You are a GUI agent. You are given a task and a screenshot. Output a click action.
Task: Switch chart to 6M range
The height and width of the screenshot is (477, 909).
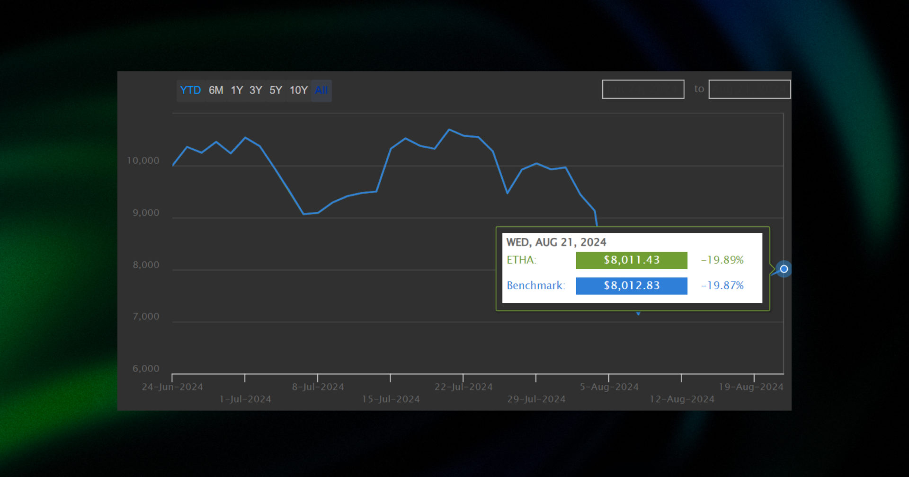(216, 90)
